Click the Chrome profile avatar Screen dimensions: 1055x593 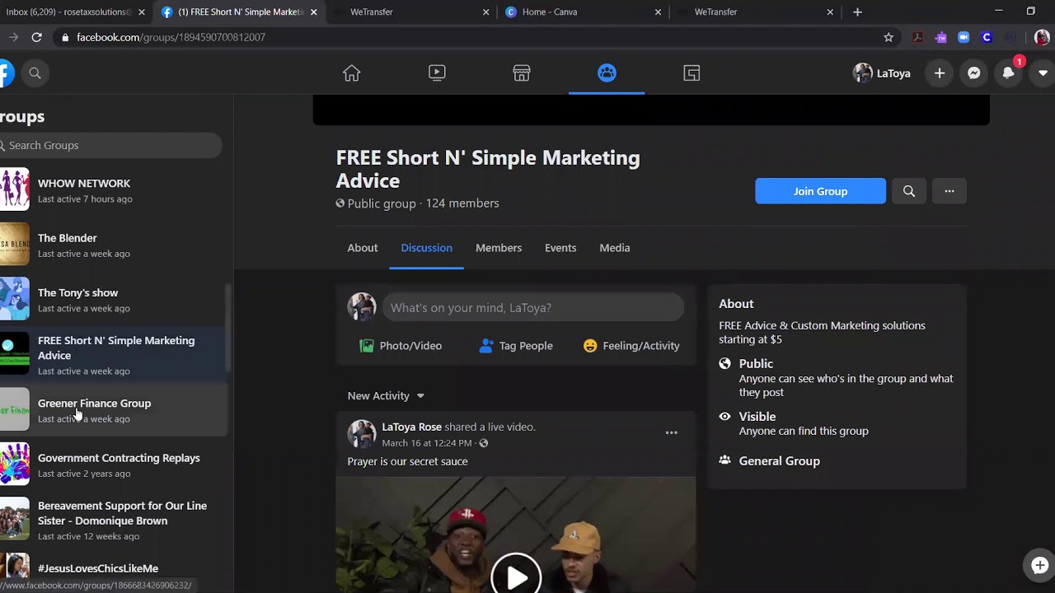point(1042,37)
